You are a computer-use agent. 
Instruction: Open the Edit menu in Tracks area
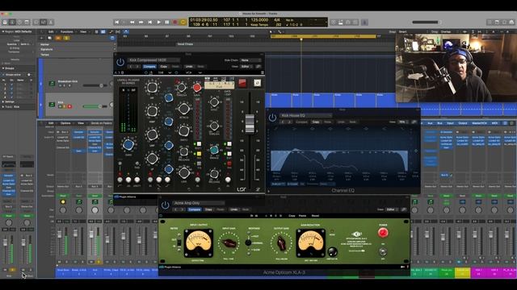51,32
